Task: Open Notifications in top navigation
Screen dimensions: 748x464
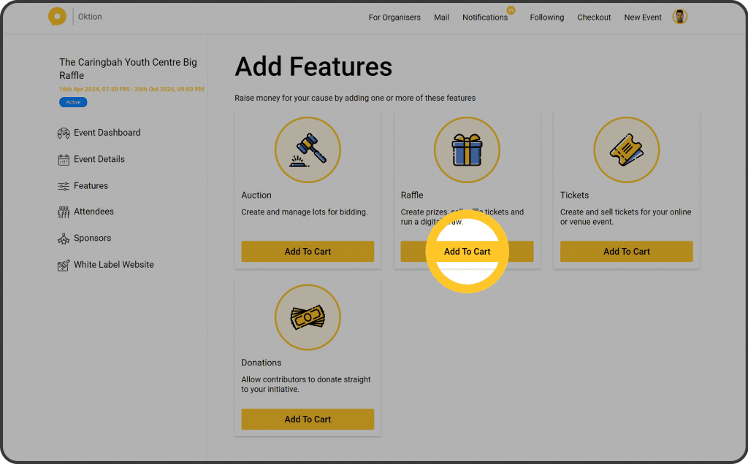Action: click(x=485, y=18)
